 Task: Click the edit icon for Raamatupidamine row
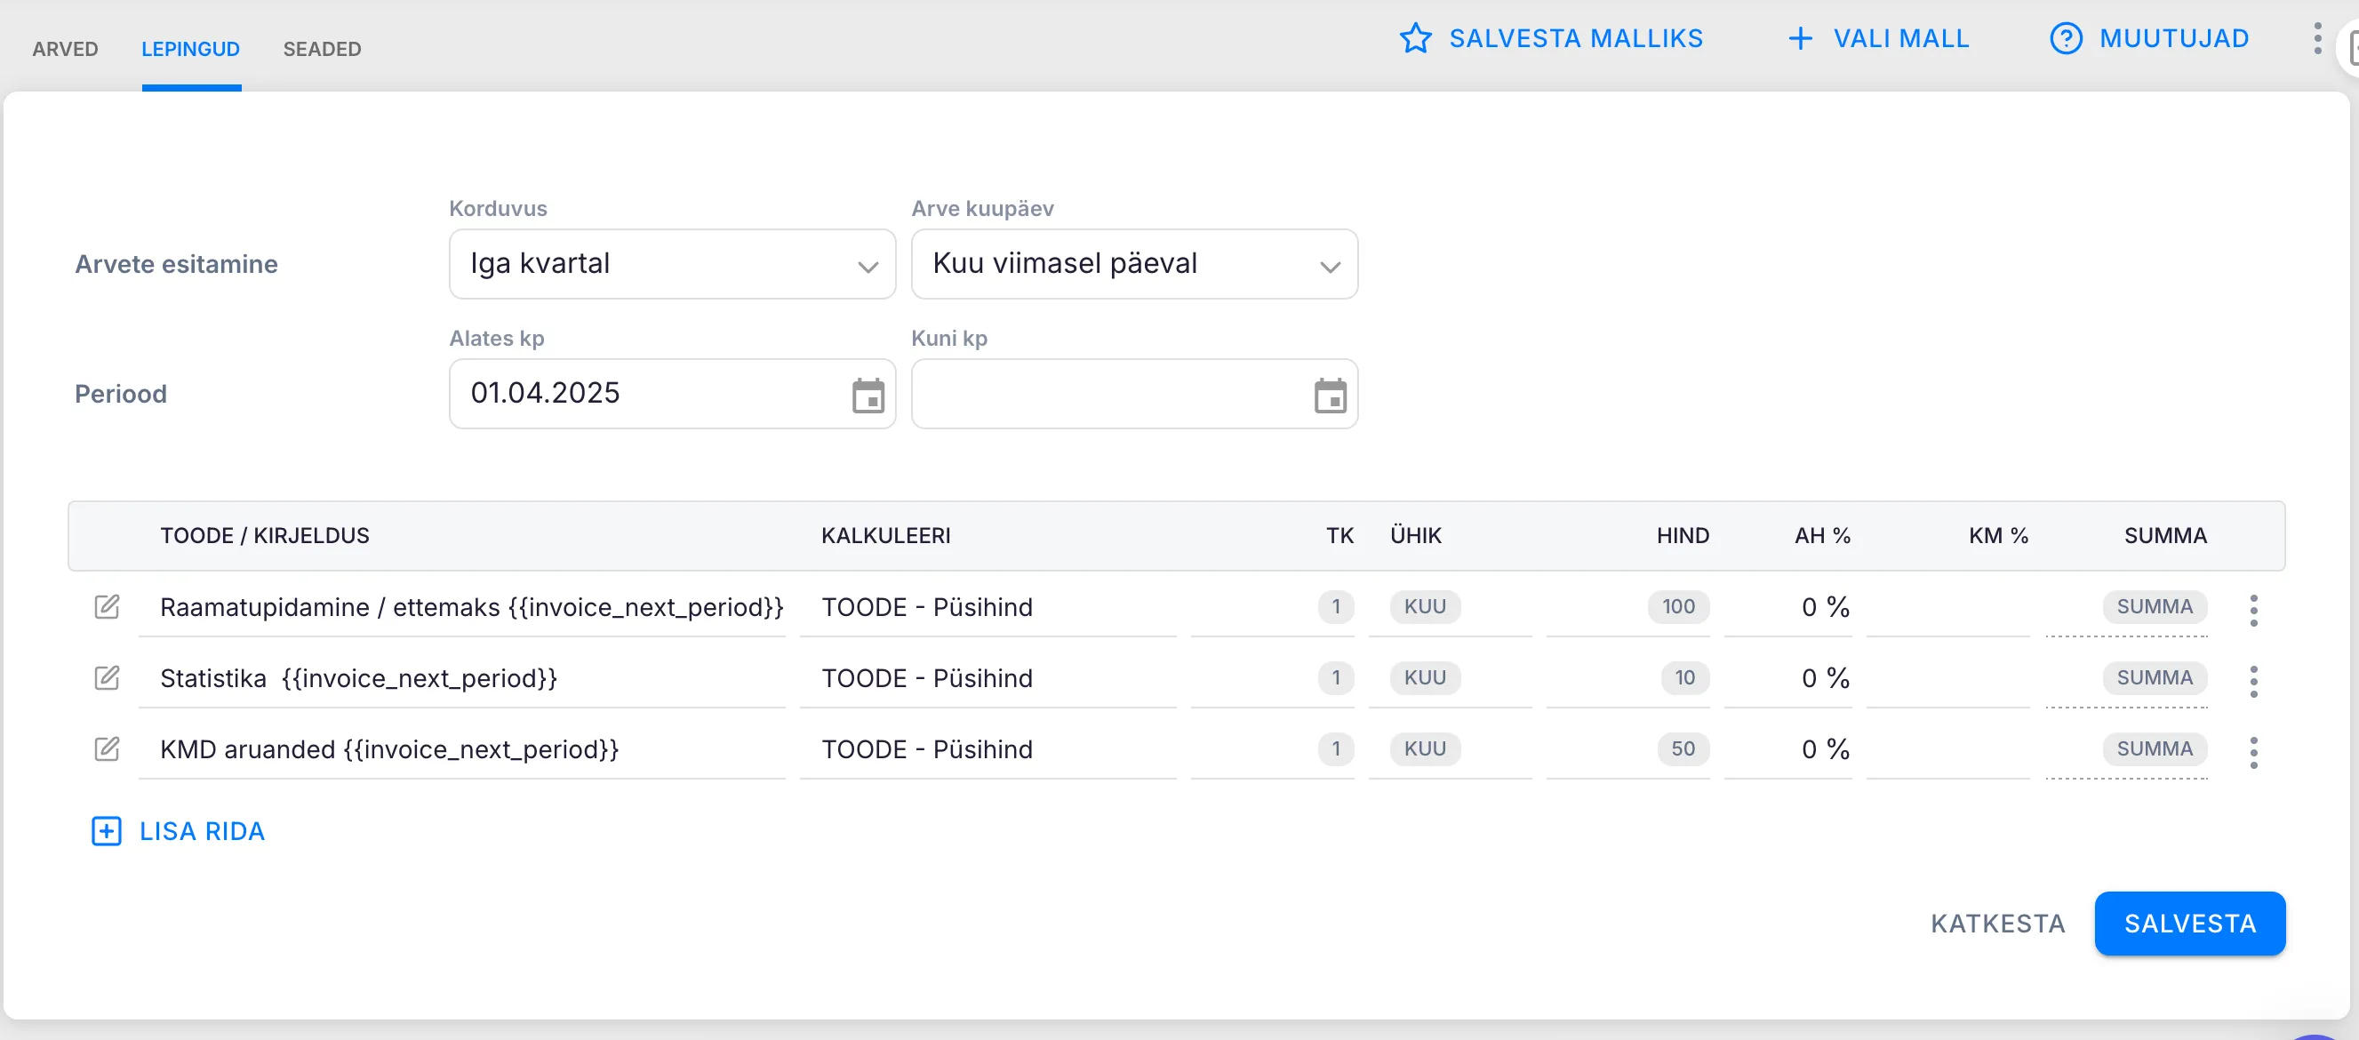tap(108, 606)
